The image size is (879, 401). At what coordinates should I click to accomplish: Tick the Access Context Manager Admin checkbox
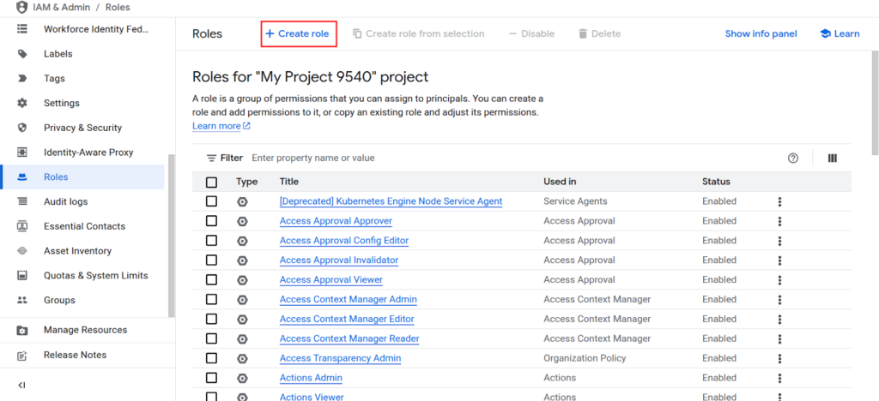tap(211, 299)
